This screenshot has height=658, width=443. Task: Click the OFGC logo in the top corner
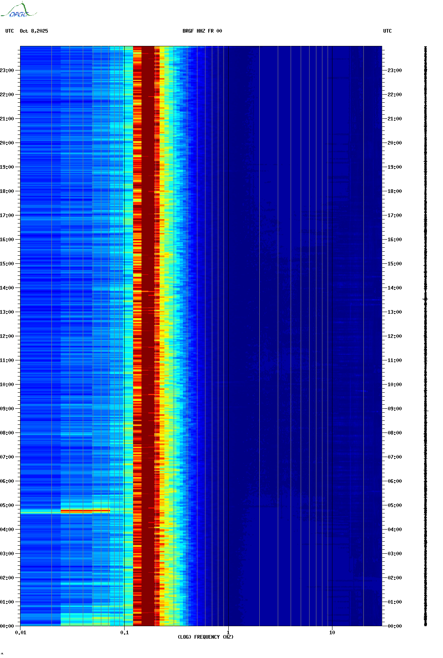tap(18, 10)
